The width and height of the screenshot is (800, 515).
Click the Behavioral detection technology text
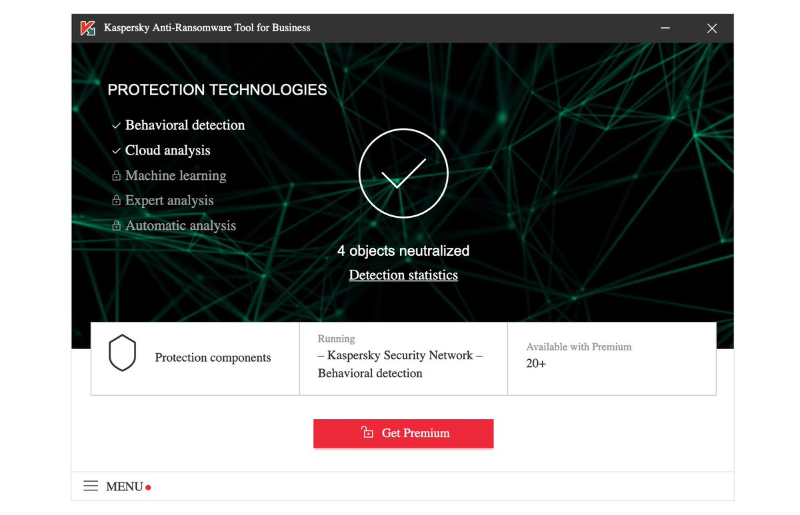185,125
